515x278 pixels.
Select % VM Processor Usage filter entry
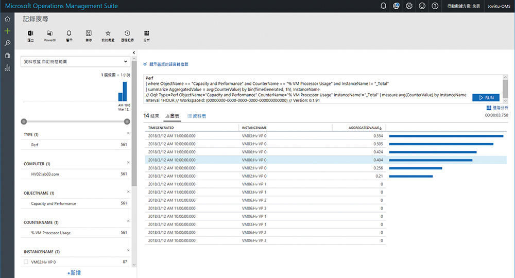pyautogui.click(x=75, y=233)
